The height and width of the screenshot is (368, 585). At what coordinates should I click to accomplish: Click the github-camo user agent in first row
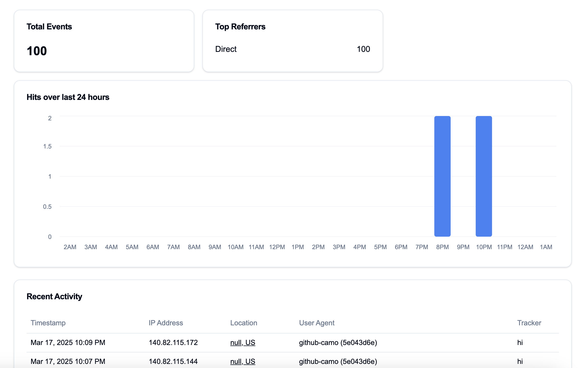click(x=338, y=342)
